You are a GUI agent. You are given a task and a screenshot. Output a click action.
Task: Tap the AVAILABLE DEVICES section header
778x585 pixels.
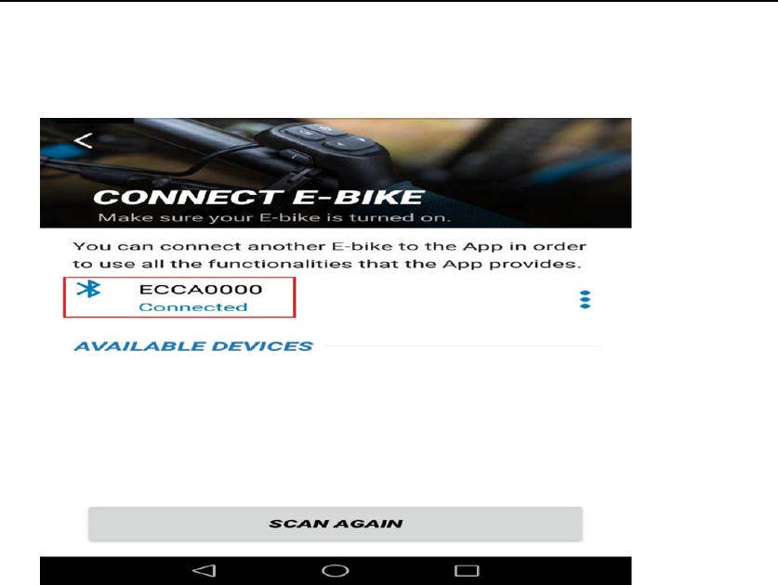tap(193, 346)
